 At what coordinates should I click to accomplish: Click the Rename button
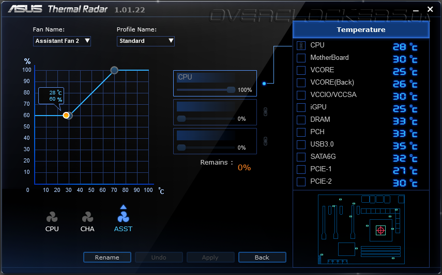pyautogui.click(x=107, y=257)
